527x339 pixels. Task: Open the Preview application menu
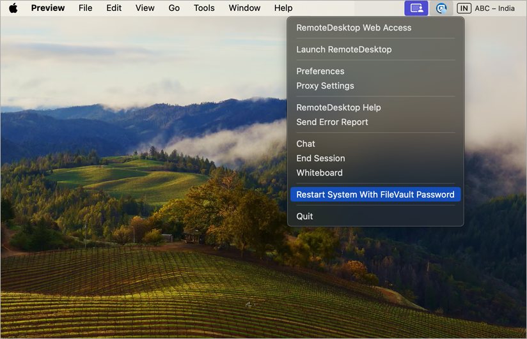click(x=48, y=8)
